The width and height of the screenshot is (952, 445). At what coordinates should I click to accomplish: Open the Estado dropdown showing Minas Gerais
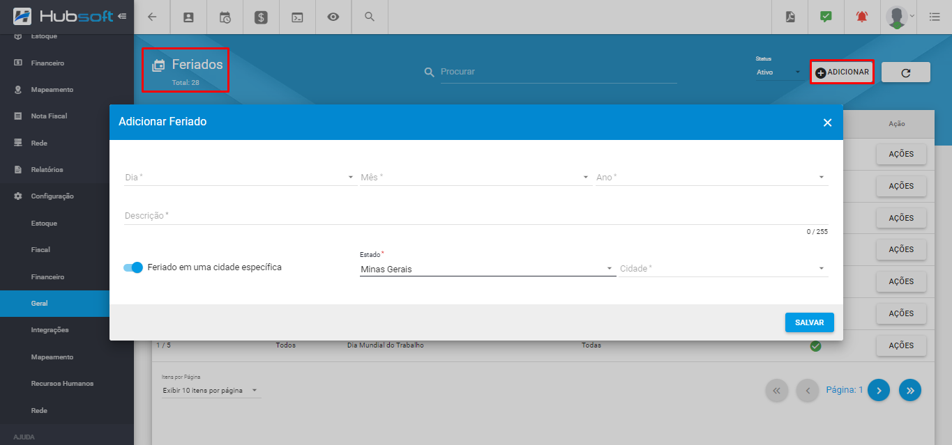(x=488, y=269)
